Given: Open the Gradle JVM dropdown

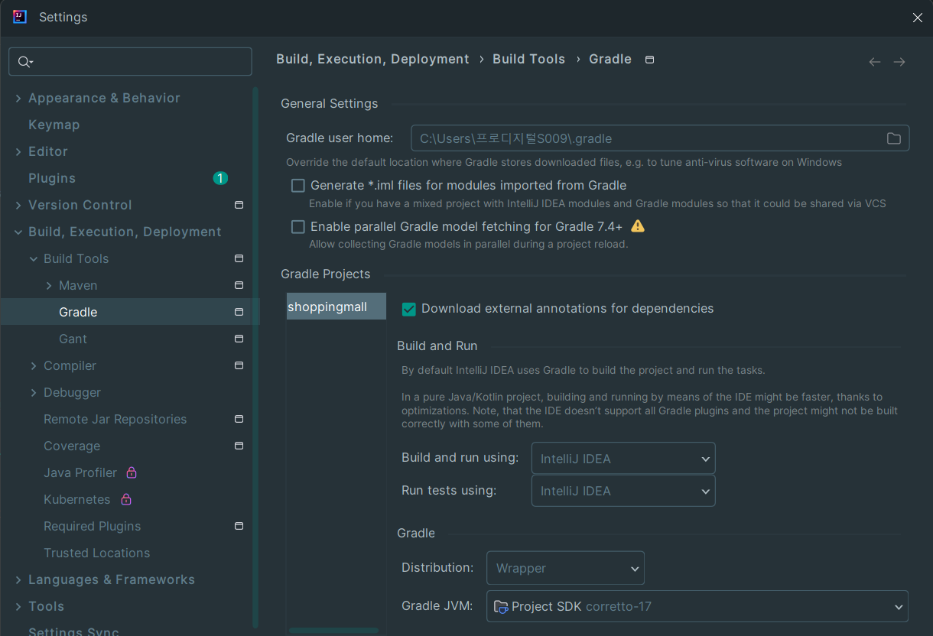Looking at the screenshot, I should [x=697, y=606].
